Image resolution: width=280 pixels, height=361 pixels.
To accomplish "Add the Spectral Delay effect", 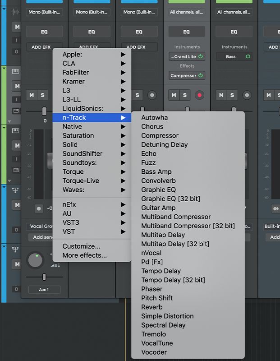I will [188, 325].
